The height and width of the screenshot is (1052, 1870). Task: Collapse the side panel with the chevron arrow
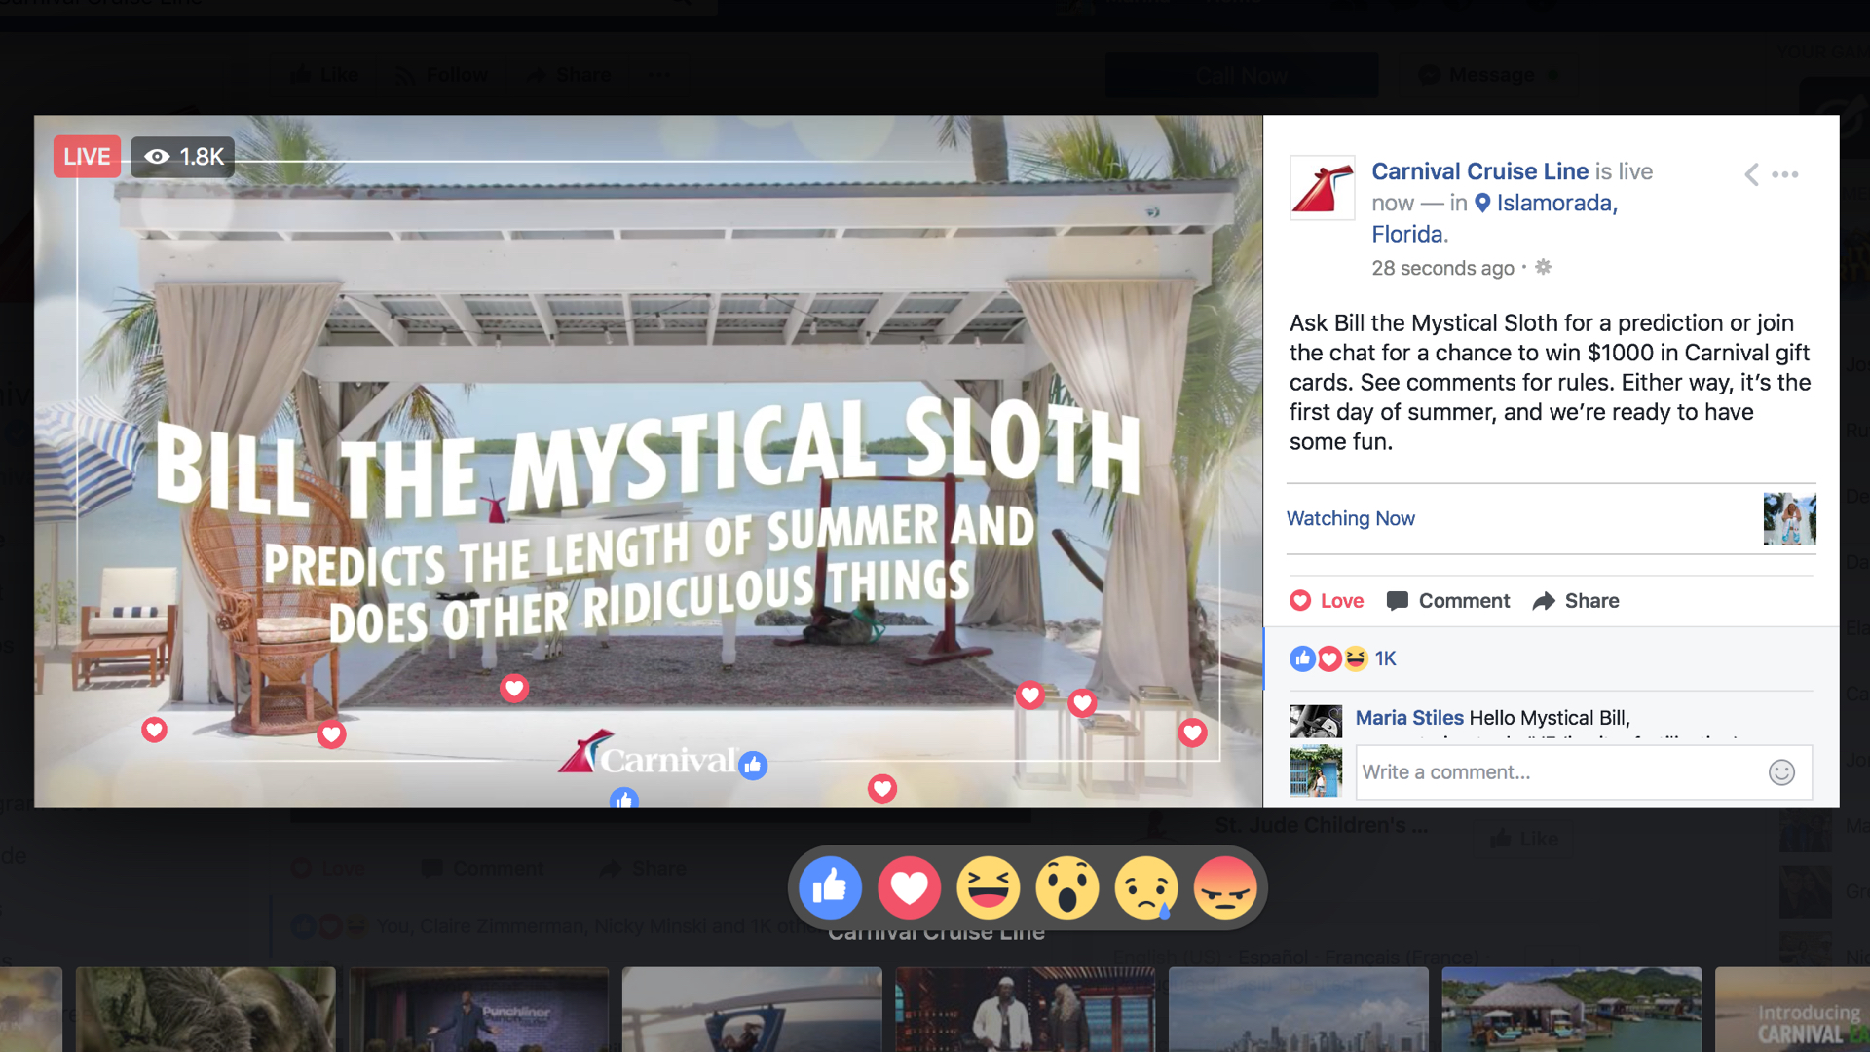pyautogui.click(x=1751, y=174)
